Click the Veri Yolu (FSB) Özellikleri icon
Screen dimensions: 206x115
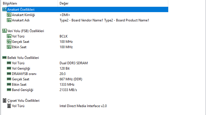coord(4,31)
